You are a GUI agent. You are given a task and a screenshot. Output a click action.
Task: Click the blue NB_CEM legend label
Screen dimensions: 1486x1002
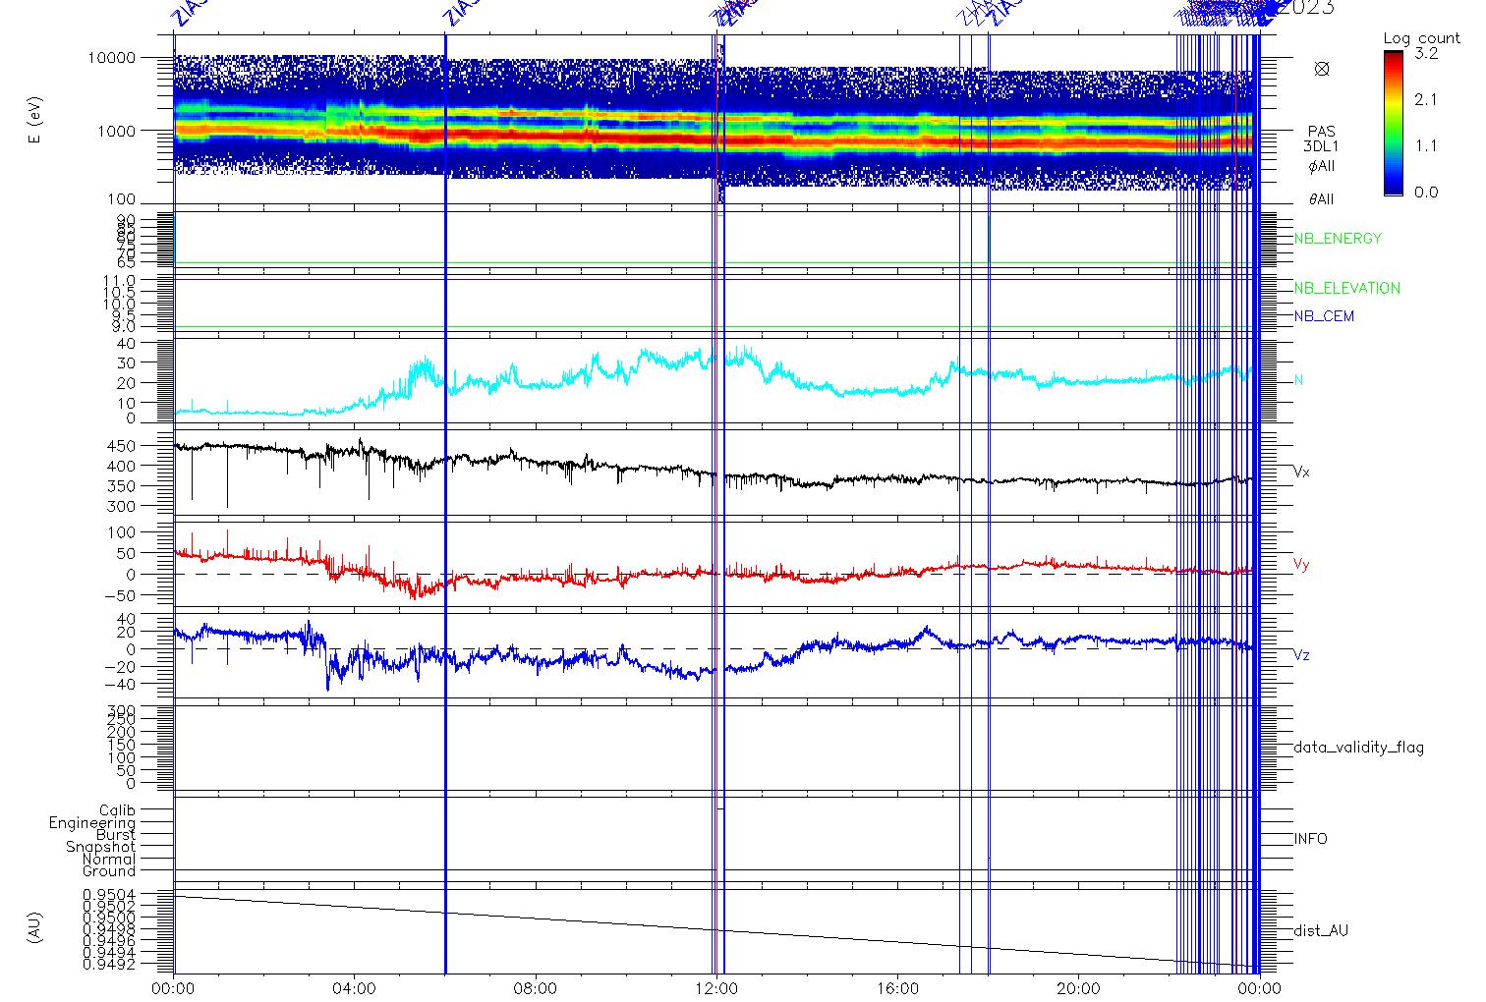[x=1324, y=316]
